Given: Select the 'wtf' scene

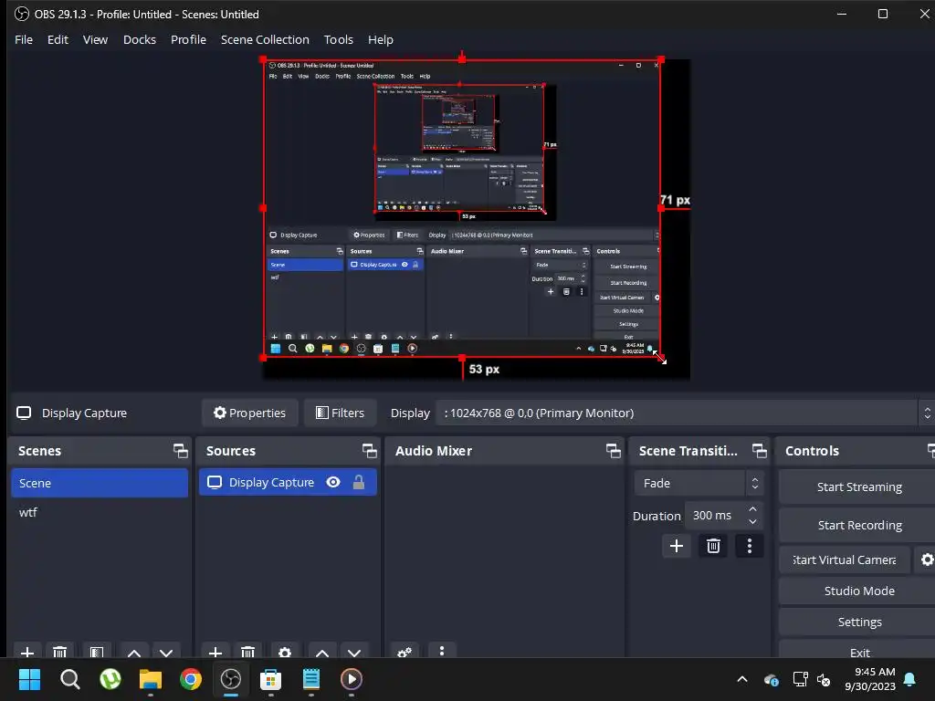Looking at the screenshot, I should click(100, 512).
